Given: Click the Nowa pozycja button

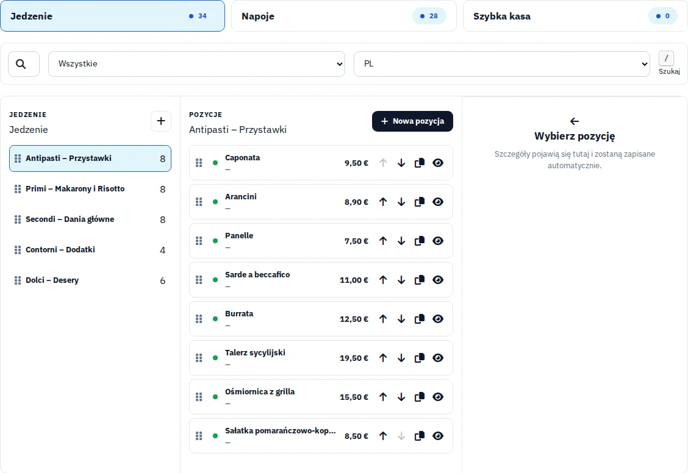Looking at the screenshot, I should coord(412,121).
